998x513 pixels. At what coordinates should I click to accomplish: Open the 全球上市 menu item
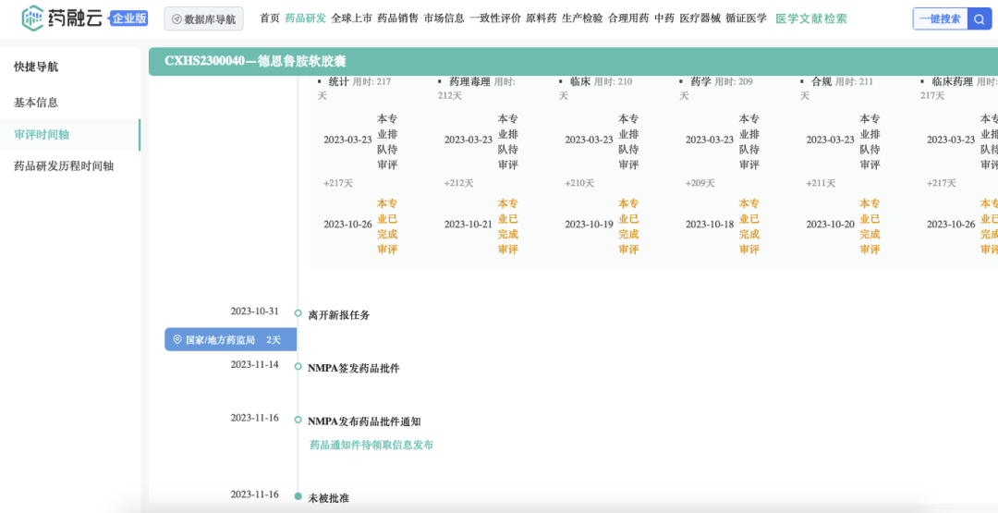click(351, 18)
